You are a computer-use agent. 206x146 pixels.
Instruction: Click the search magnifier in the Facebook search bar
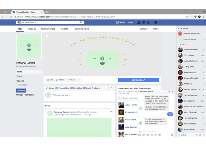(81, 22)
